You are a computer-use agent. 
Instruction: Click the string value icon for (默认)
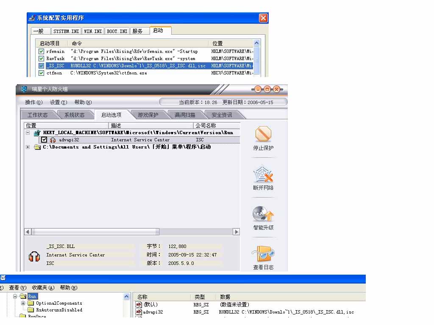click(x=139, y=304)
